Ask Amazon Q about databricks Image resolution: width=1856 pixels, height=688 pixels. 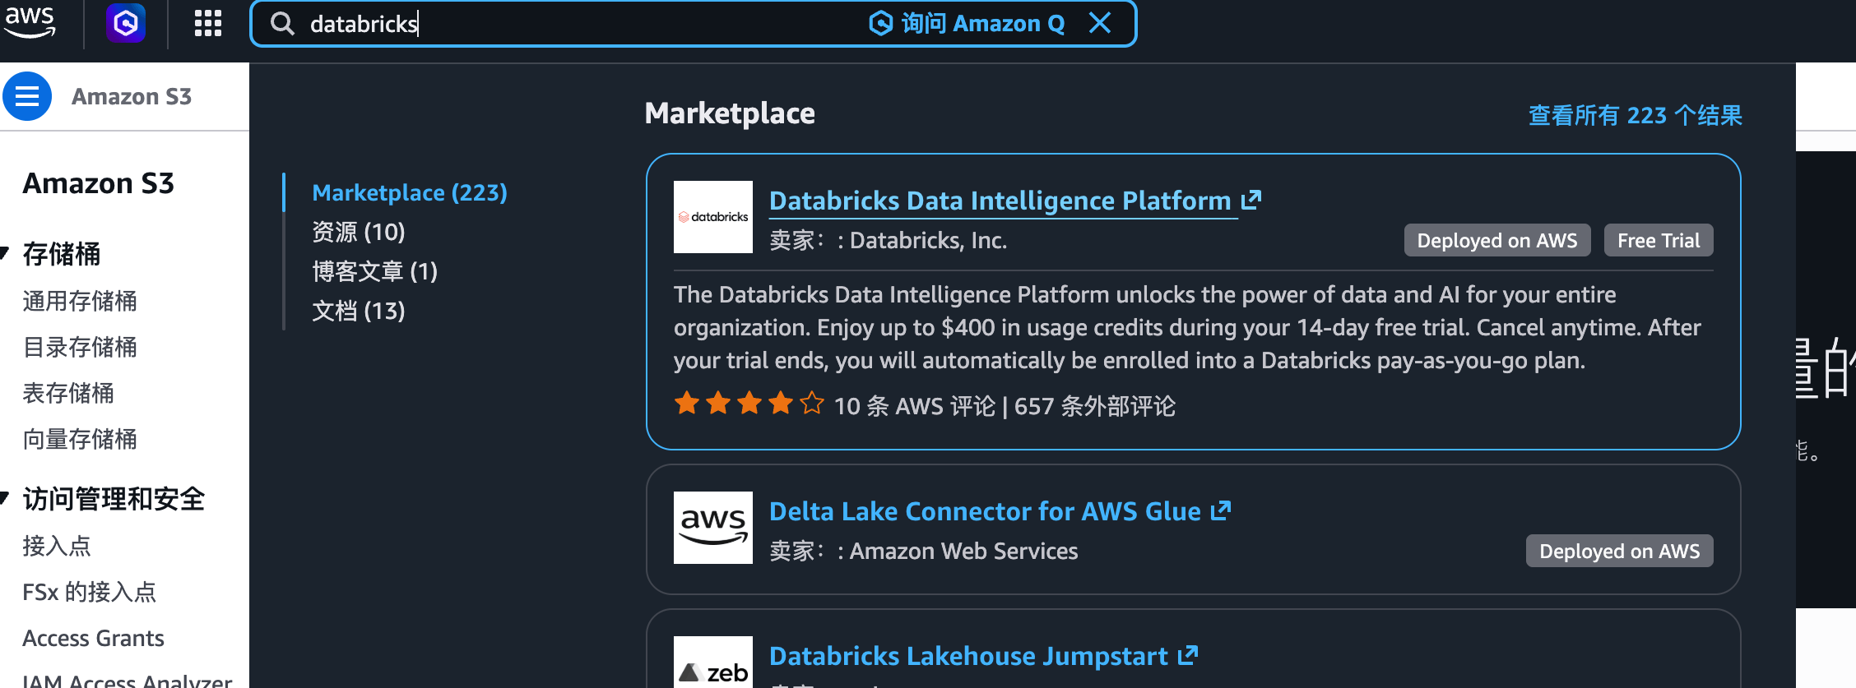[967, 23]
